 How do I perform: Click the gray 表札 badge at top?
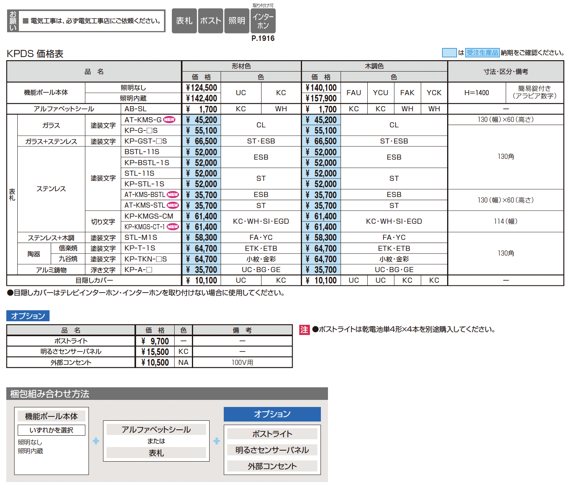pos(184,21)
